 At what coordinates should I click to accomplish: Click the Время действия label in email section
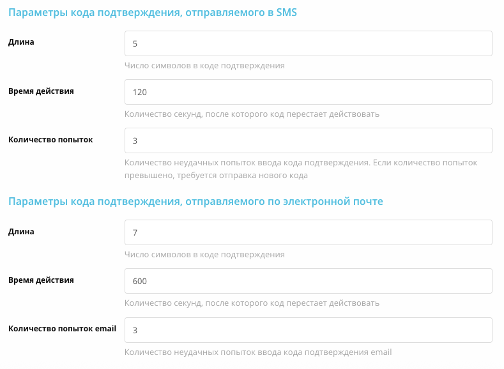pos(41,280)
